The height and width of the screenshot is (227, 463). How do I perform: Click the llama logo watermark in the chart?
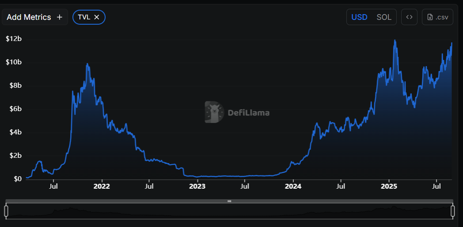214,112
